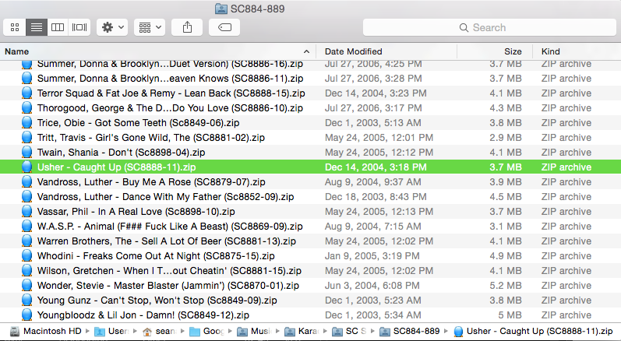The width and height of the screenshot is (621, 341).
Task: Click the zip icon for Wonder, Stevie
Action: tap(26, 286)
